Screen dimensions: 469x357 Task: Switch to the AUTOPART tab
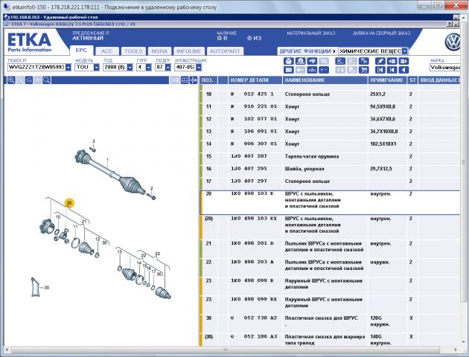pos(225,51)
